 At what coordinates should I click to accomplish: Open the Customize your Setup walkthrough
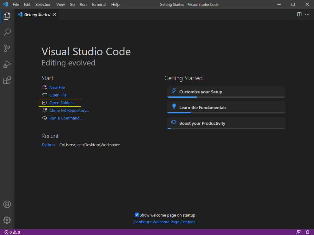click(226, 92)
